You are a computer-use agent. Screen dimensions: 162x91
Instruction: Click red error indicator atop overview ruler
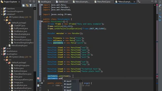coord(157,5)
